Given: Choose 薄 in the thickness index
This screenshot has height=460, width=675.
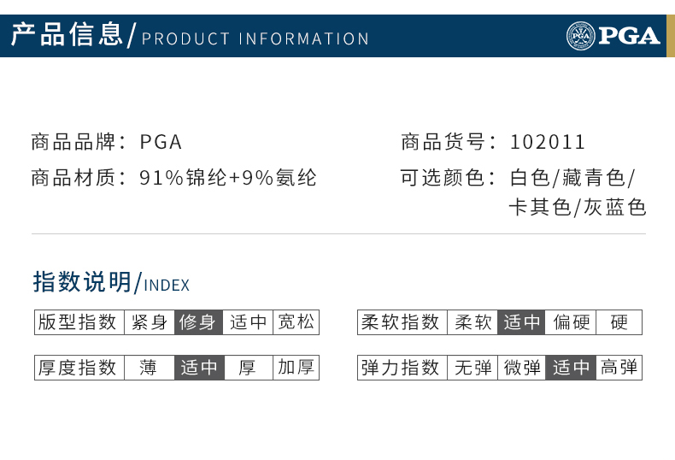Looking at the screenshot, I should [x=149, y=368].
